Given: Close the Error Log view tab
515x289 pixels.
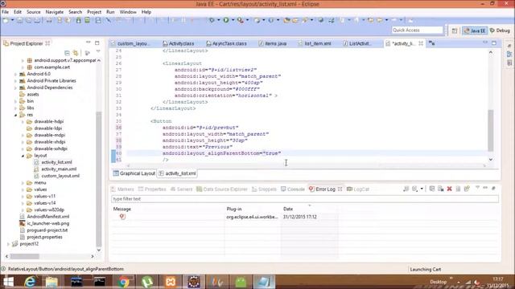Looking at the screenshot, I should [340, 189].
